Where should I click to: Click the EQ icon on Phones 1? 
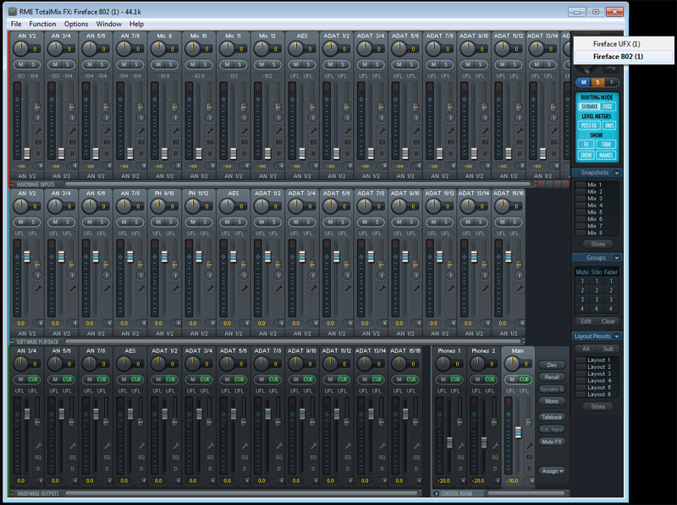click(x=460, y=457)
